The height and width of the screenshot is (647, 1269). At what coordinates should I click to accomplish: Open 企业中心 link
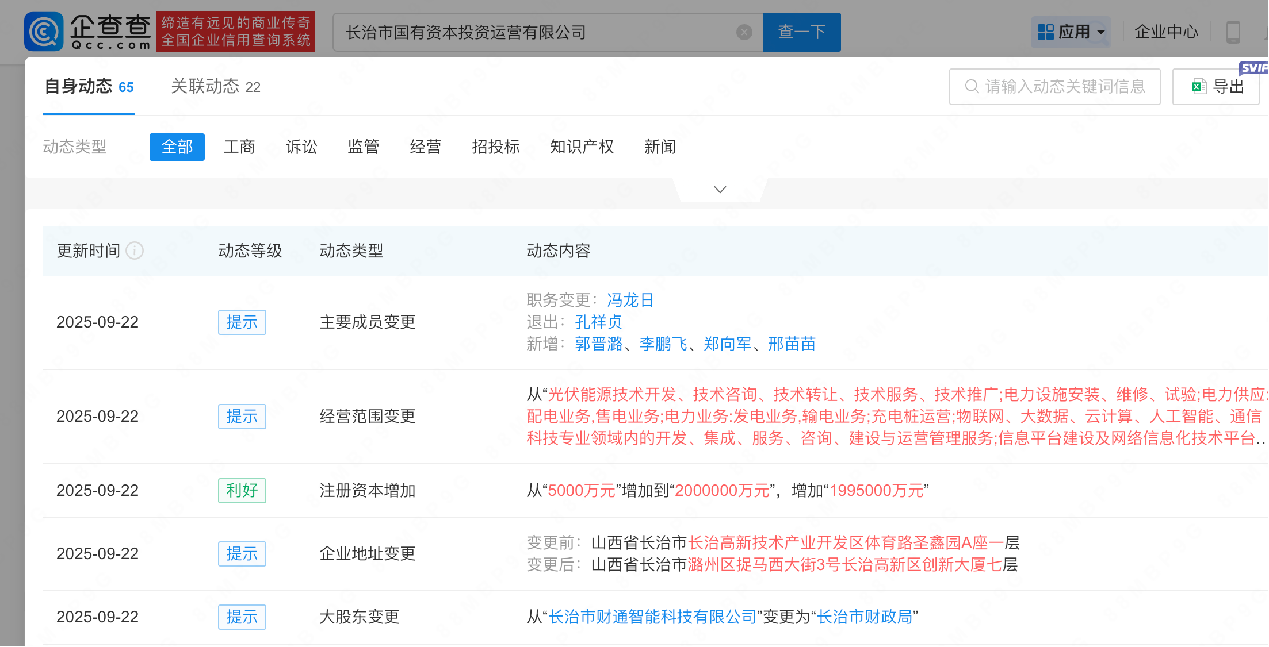coord(1167,32)
